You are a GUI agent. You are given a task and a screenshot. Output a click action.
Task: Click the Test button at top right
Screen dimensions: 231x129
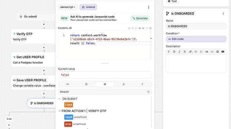(172, 1)
